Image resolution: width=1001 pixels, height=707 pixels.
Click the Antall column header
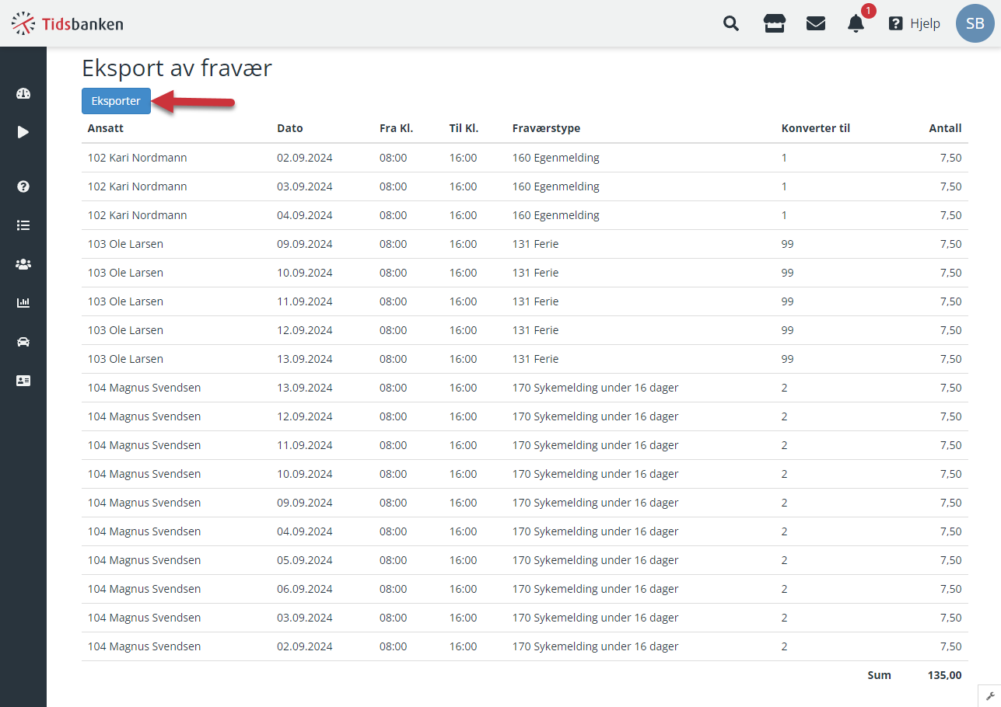pyautogui.click(x=945, y=128)
